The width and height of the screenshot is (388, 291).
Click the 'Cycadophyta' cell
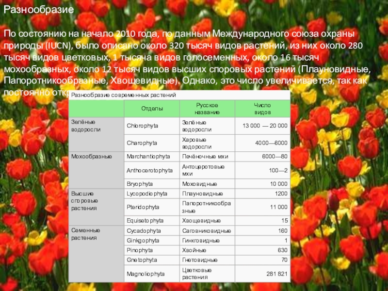pyautogui.click(x=143, y=230)
